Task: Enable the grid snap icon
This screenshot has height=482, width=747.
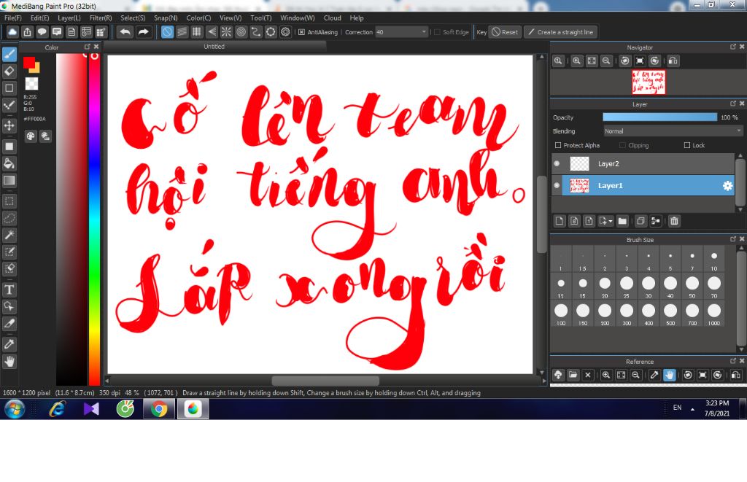Action: click(197, 32)
